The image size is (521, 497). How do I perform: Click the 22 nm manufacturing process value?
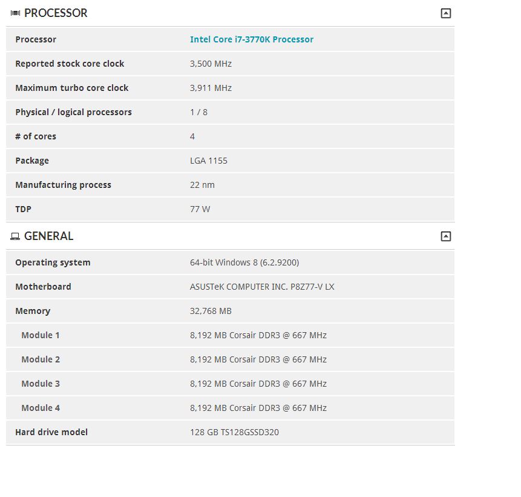(x=202, y=185)
